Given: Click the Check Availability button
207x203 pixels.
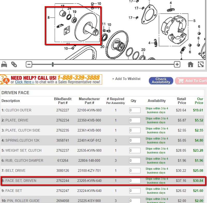Looking at the screenshot, I should tap(161, 81).
